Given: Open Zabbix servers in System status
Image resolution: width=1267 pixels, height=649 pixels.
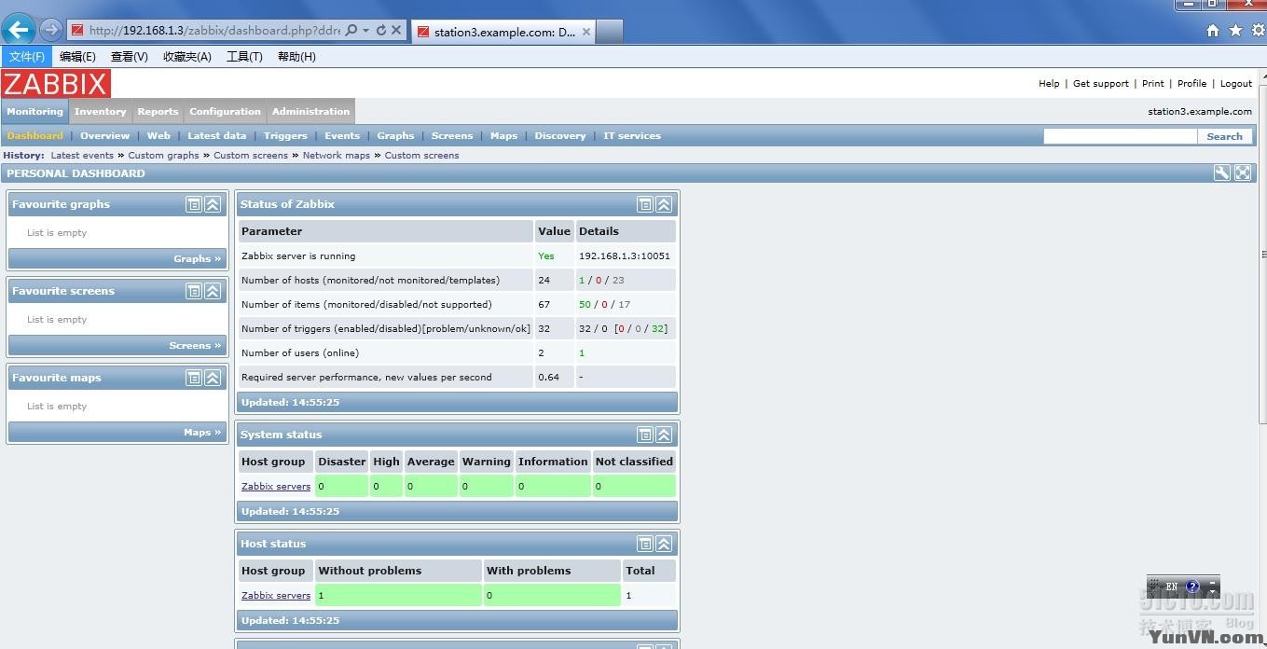Looking at the screenshot, I should 276,486.
